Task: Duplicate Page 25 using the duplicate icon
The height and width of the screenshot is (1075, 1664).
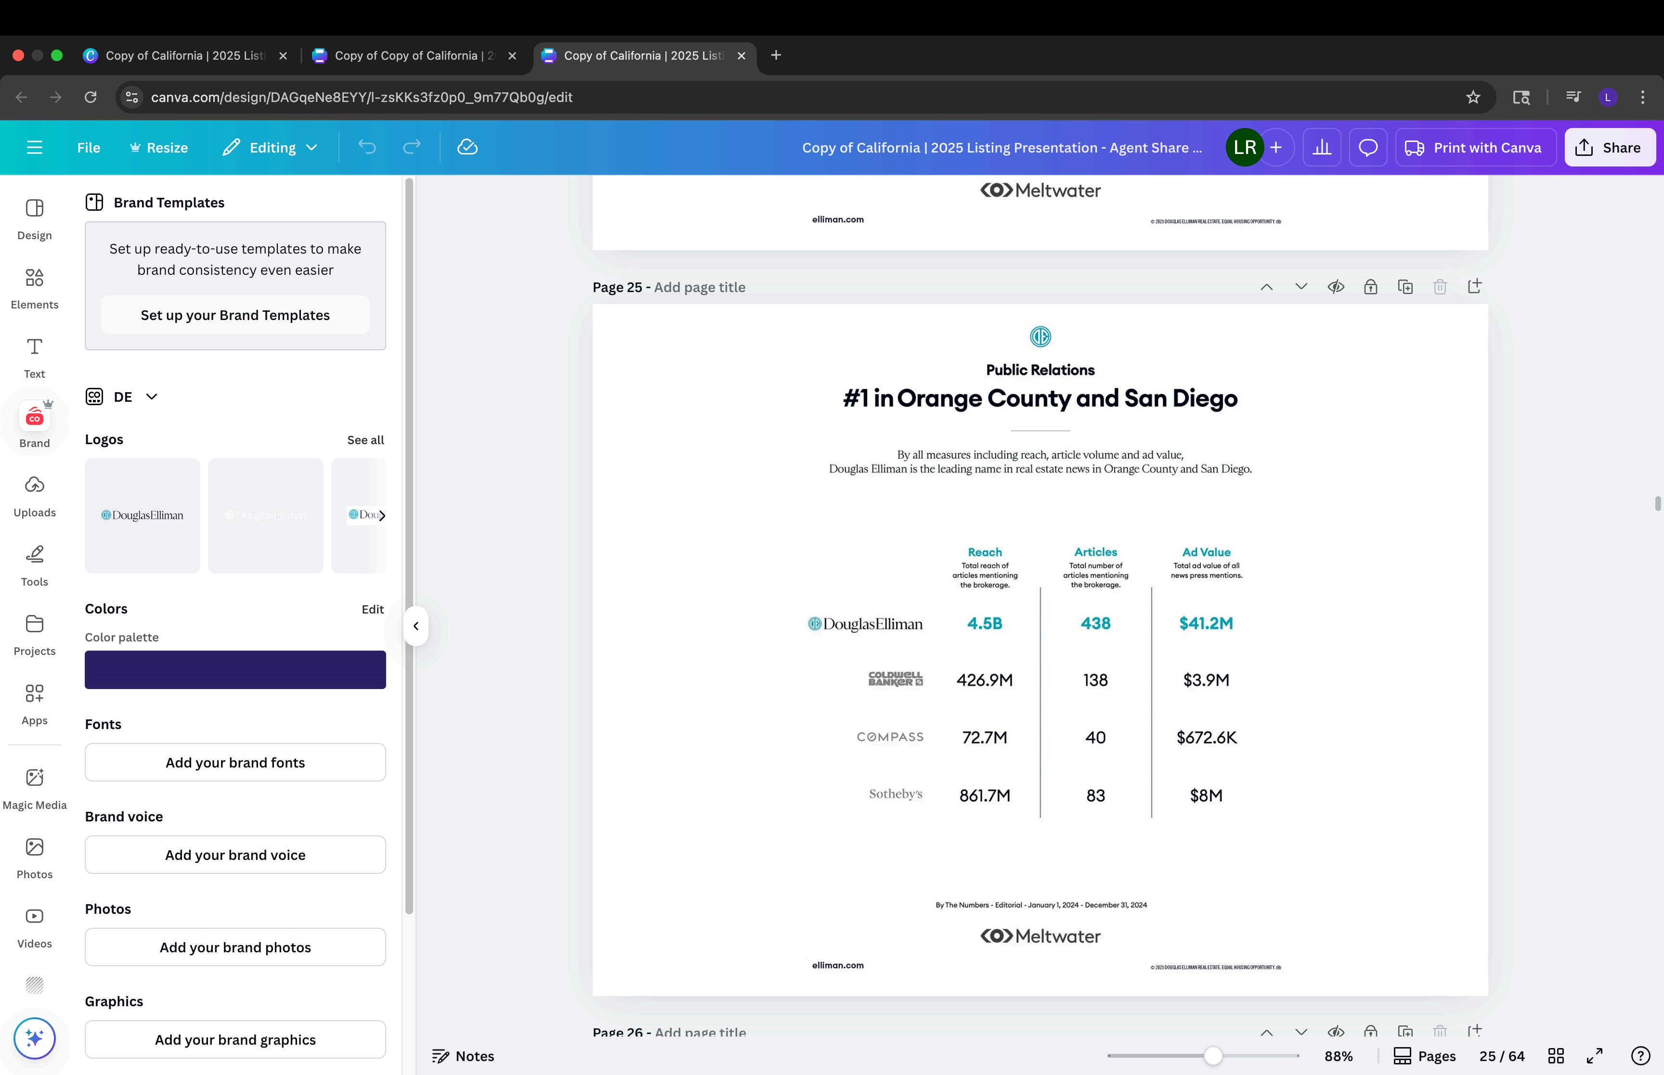Action: tap(1405, 287)
